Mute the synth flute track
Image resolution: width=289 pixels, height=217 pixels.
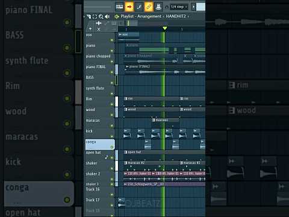pos(112,94)
